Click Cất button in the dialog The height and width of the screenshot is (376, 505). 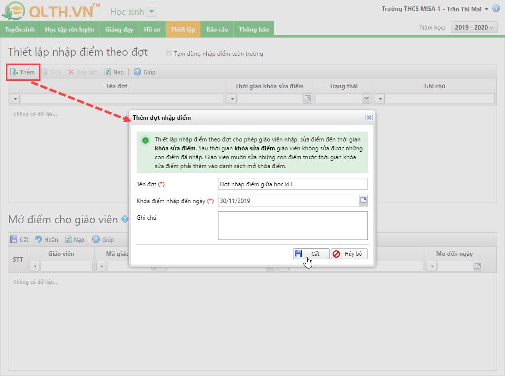click(311, 254)
